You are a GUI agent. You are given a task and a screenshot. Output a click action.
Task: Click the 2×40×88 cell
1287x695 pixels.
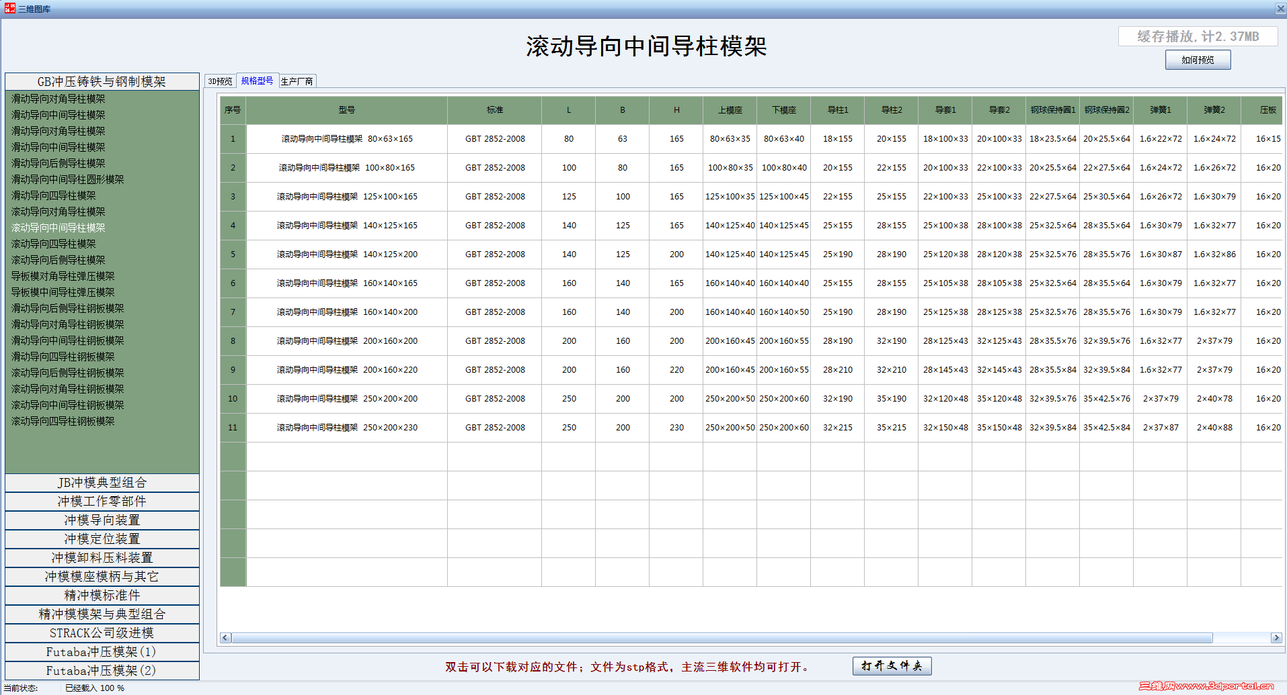[1214, 428]
